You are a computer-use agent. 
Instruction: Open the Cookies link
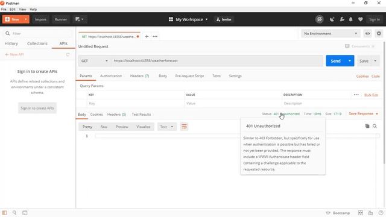362,77
